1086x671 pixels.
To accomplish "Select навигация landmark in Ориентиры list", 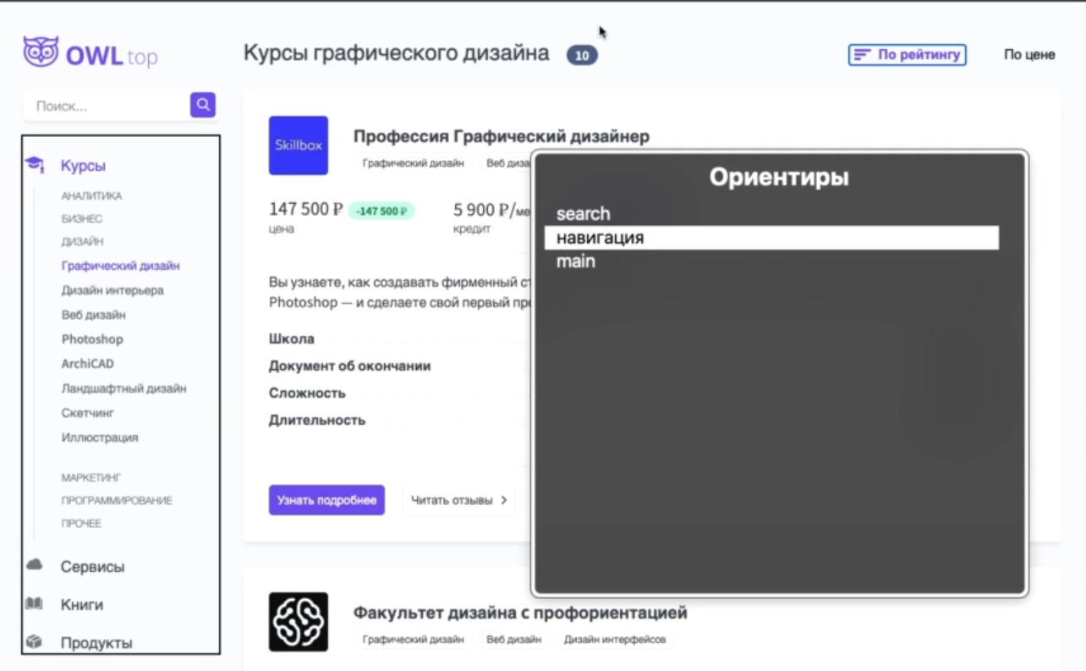I will click(x=771, y=238).
